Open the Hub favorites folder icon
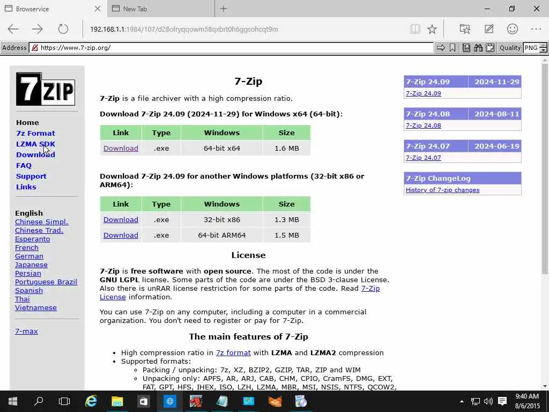Viewport: 549px width, 412px height. [x=465, y=29]
